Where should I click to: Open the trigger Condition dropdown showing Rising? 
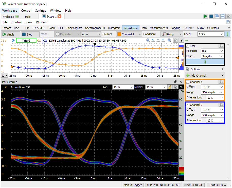click(171, 34)
